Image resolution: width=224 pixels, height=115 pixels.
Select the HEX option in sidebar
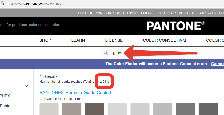coord(5,96)
